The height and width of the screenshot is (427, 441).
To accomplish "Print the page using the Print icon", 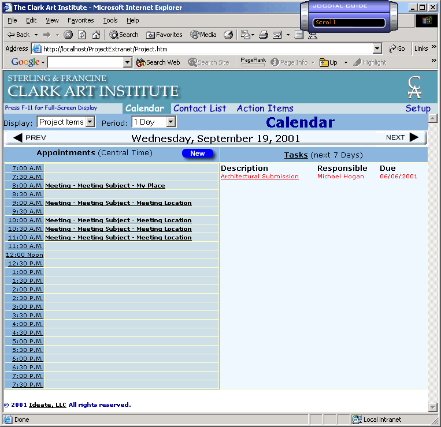I will pyautogui.click(x=264, y=35).
